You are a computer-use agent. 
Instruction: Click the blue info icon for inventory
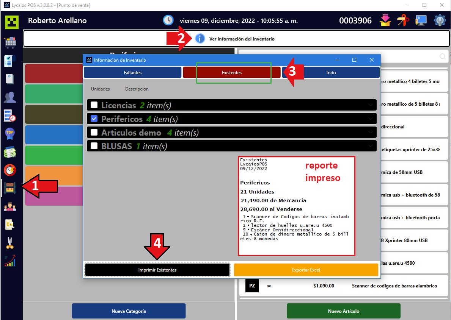click(200, 39)
